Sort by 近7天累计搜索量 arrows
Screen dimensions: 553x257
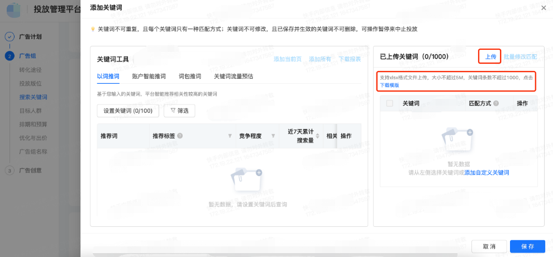pyautogui.click(x=317, y=136)
